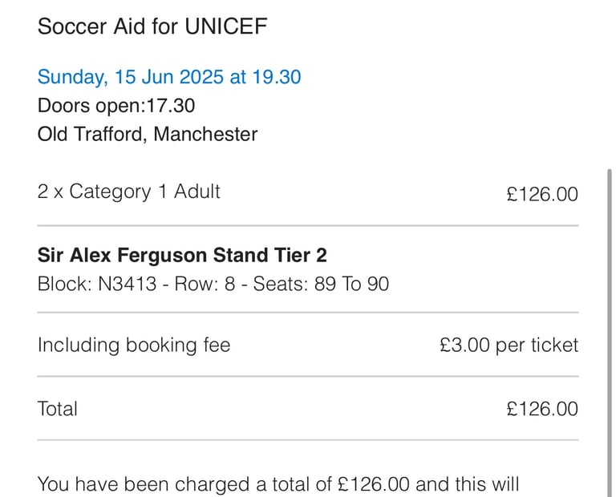Click the 2 x Category 1 Adult line
616x497 pixels.
click(128, 192)
